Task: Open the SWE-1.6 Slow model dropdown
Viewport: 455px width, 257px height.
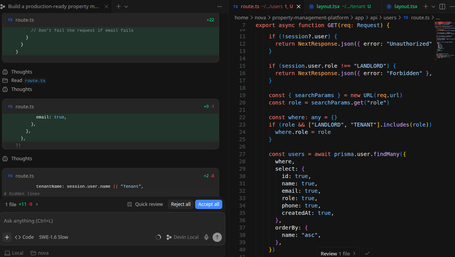Action: (54, 237)
